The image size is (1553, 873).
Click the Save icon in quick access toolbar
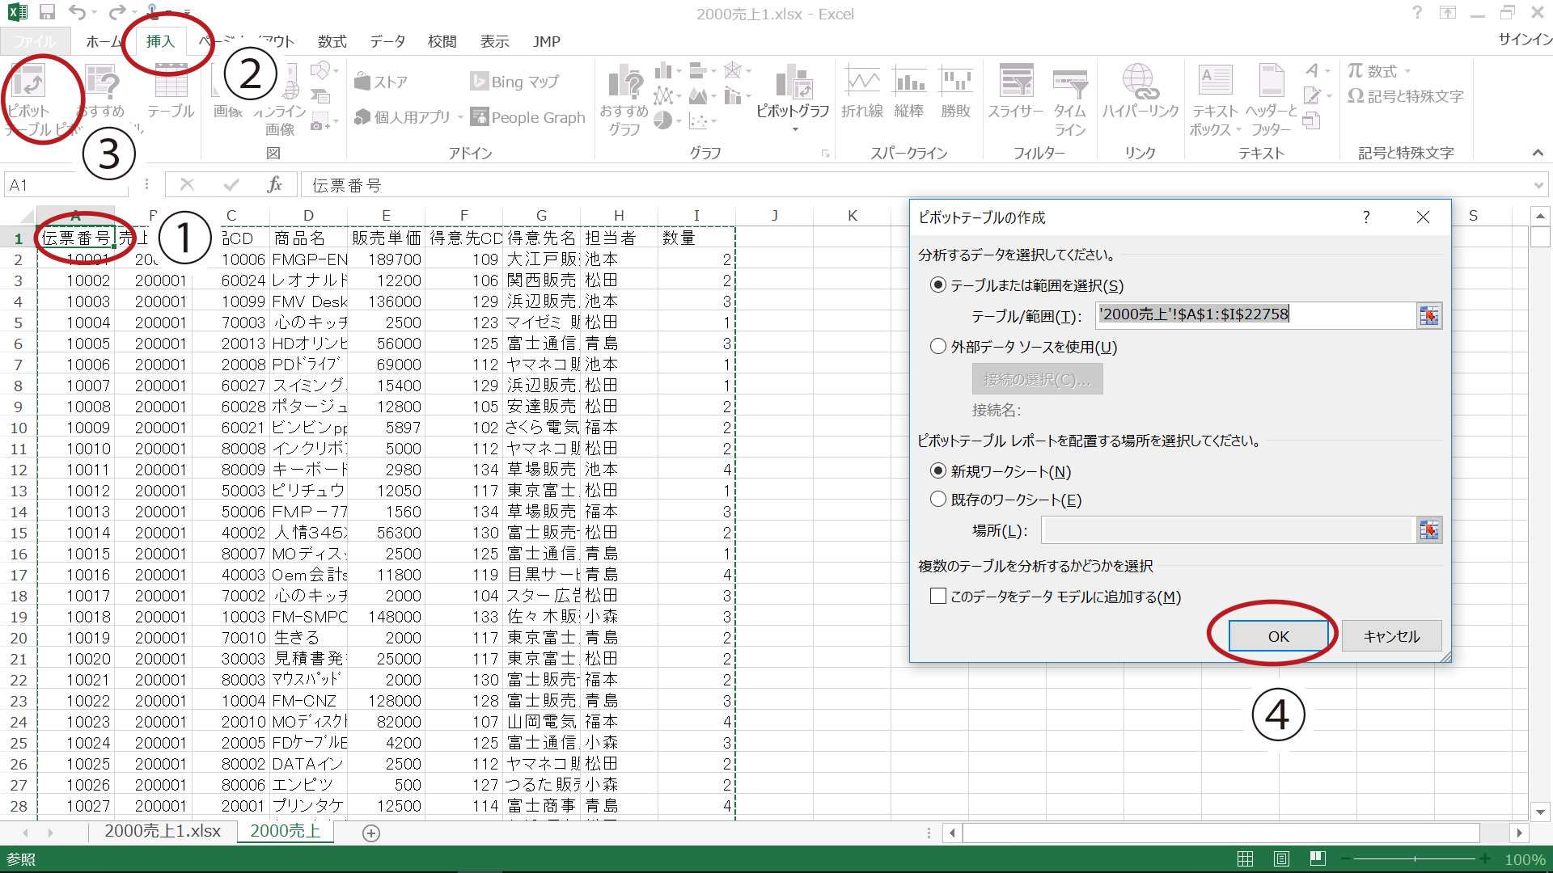47,13
